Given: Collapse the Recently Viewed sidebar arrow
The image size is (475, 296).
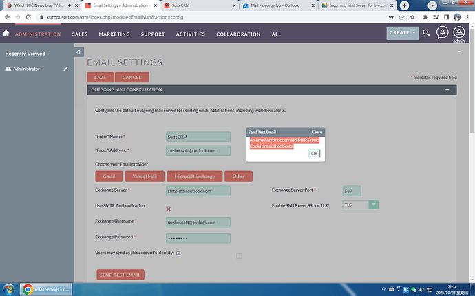Looking at the screenshot, I should [x=78, y=52].
